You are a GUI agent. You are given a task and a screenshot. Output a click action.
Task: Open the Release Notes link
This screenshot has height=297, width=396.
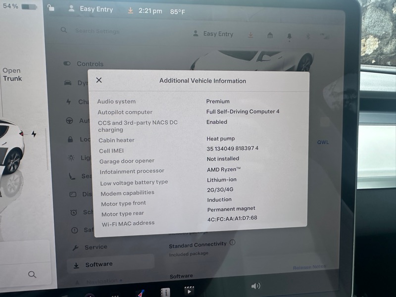pos(309,267)
